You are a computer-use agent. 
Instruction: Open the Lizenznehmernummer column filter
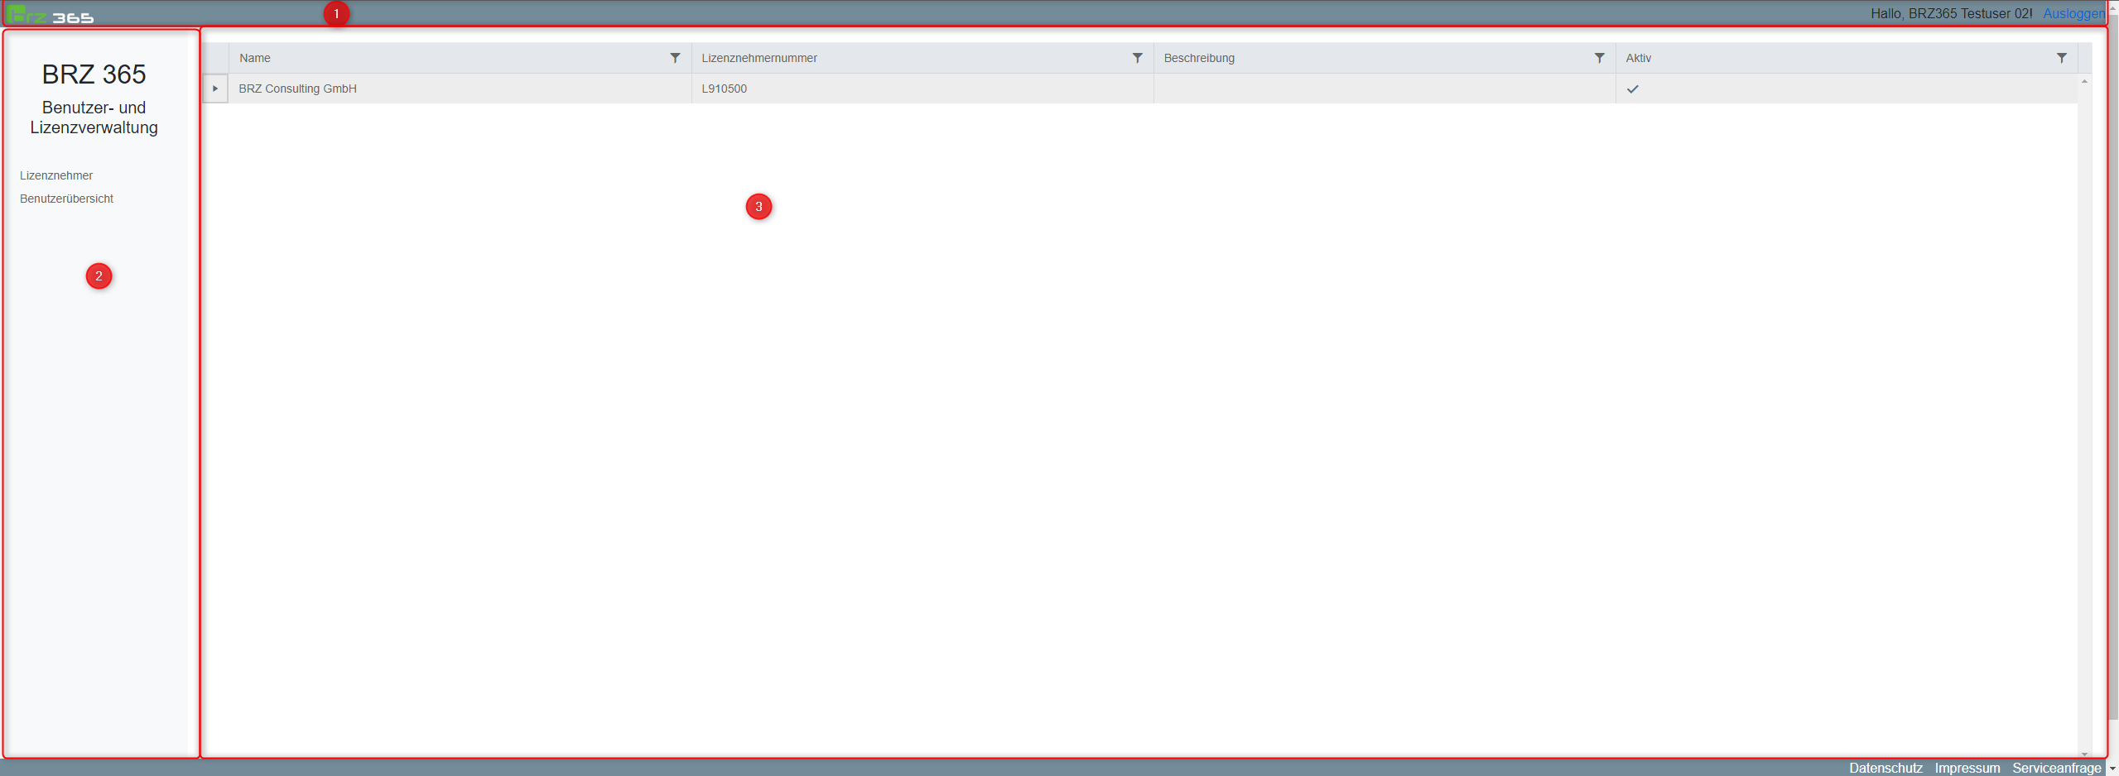[x=1137, y=58]
